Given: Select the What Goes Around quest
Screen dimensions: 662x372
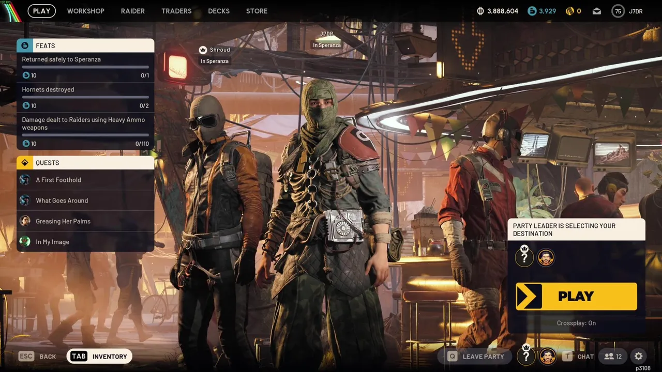Looking at the screenshot, I should [x=85, y=200].
